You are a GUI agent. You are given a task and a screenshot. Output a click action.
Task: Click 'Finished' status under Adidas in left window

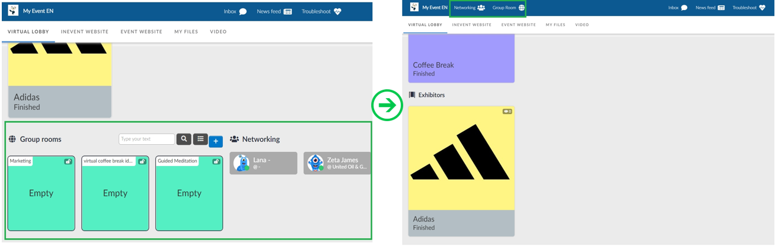[x=27, y=107]
